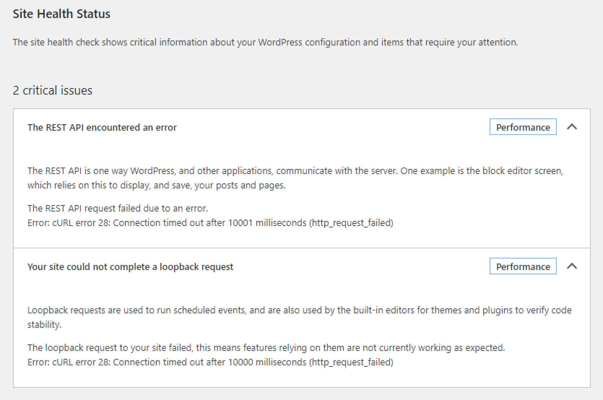Click the loopback requests explanation paragraph
The height and width of the screenshot is (400, 603).
[299, 317]
